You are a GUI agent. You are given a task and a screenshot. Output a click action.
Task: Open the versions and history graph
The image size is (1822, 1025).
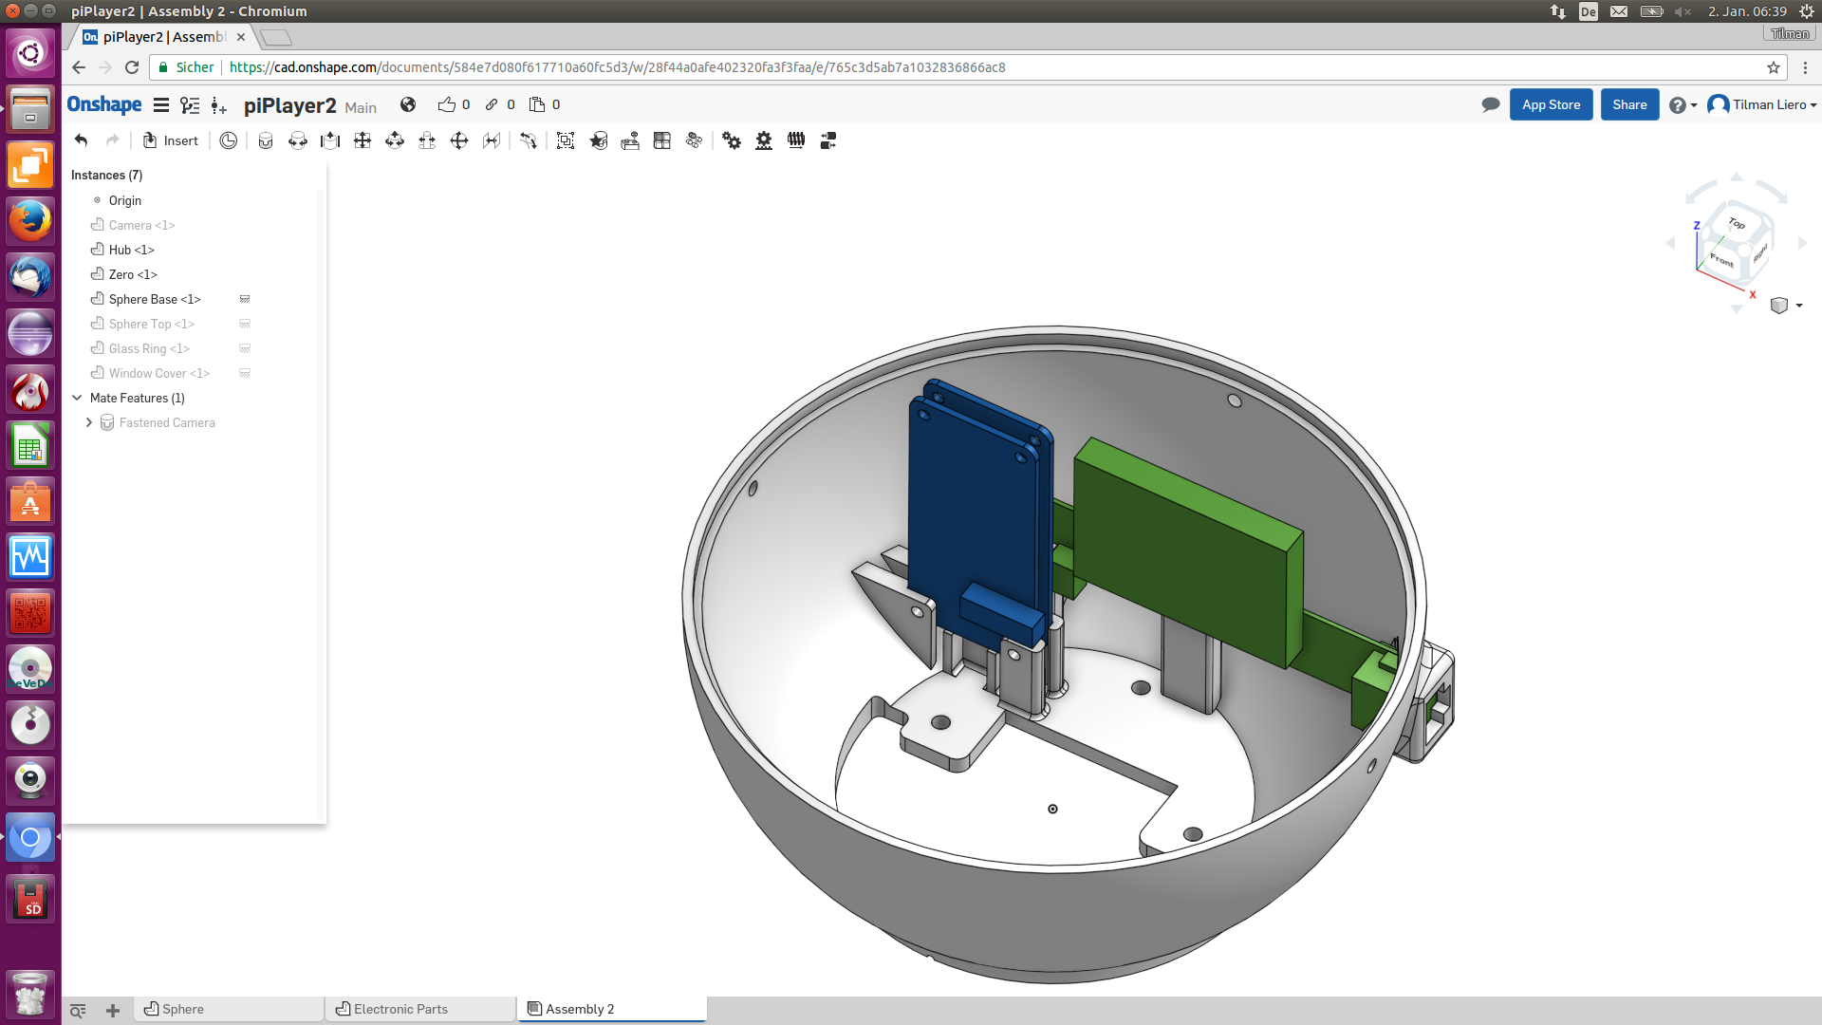(190, 105)
